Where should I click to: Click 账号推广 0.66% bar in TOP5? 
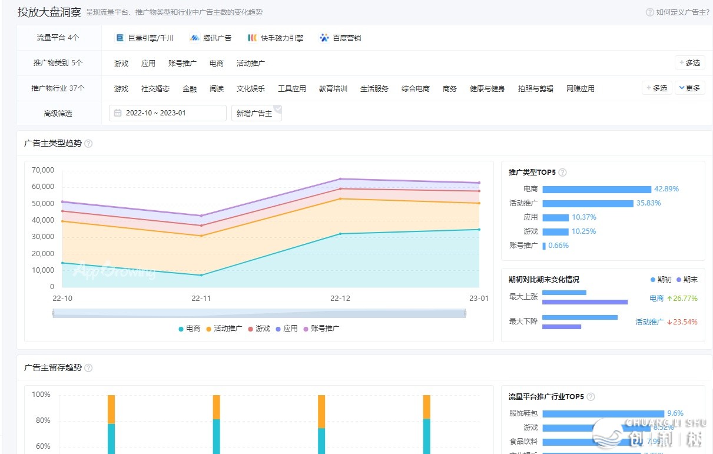(544, 246)
